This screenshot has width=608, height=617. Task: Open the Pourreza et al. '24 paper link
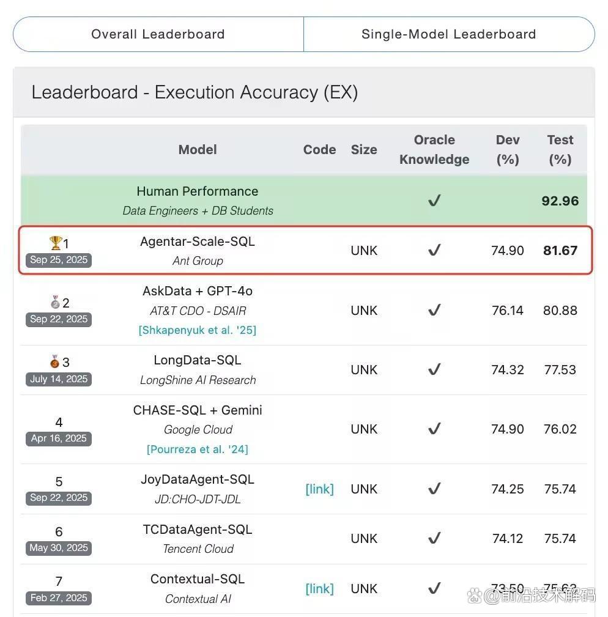click(x=197, y=449)
